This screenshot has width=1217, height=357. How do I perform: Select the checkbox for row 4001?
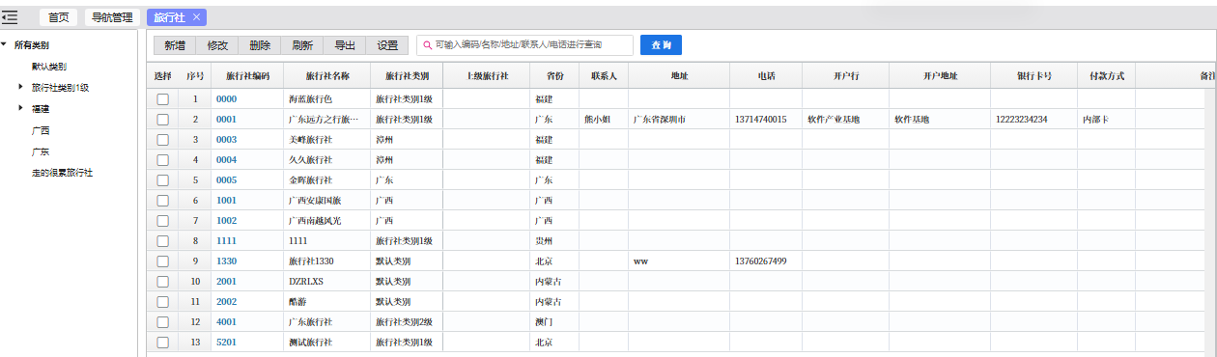point(163,322)
